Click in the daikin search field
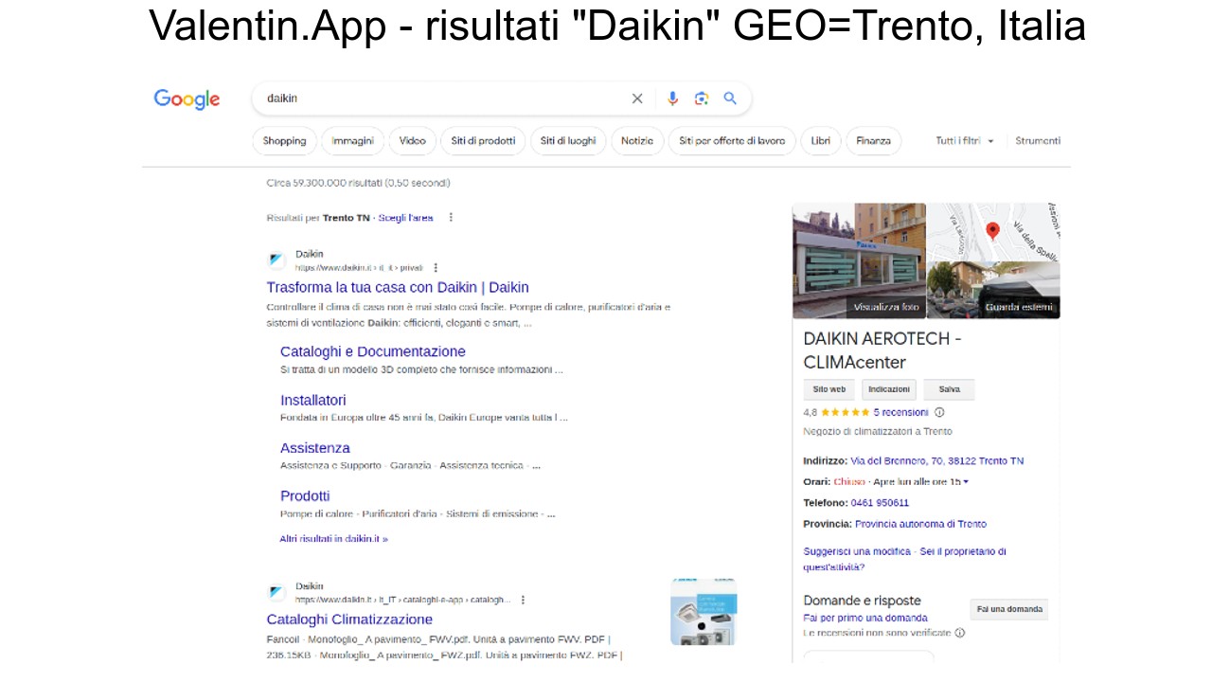Image resolution: width=1212 pixels, height=682 pixels. point(445,99)
